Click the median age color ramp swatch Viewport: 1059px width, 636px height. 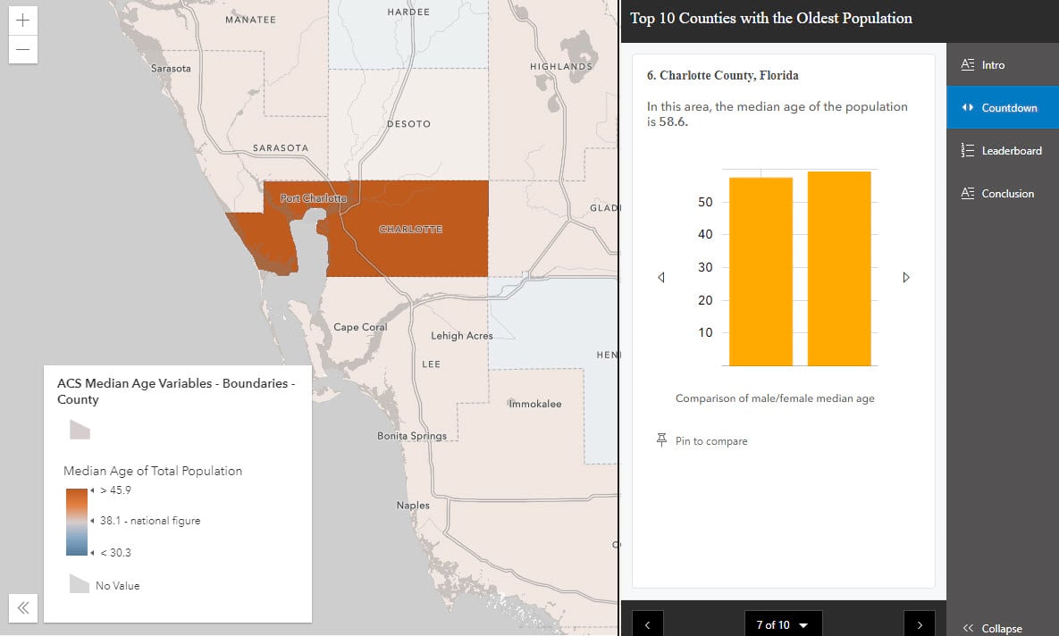77,522
